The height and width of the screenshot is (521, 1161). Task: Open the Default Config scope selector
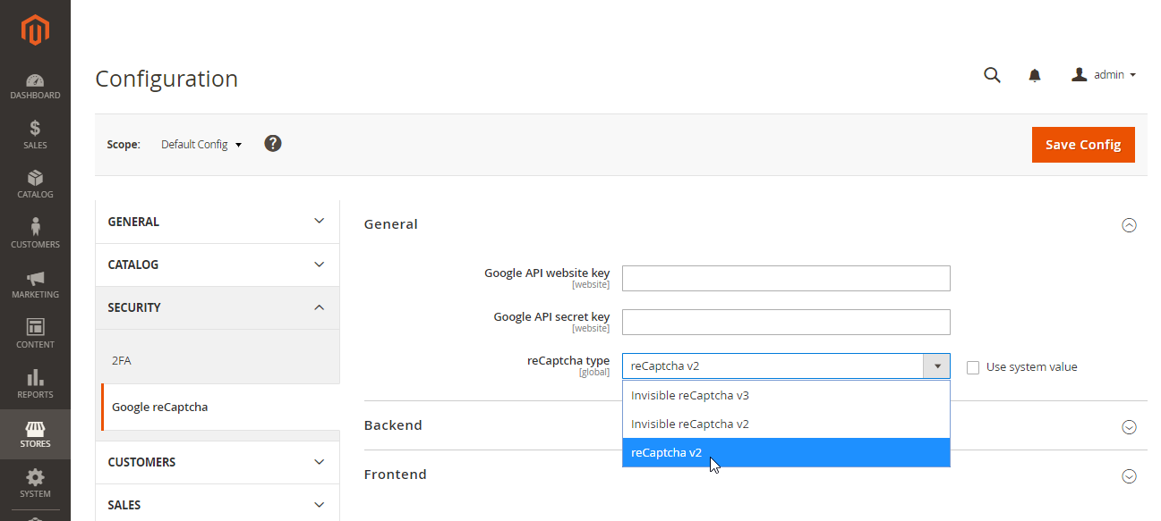coord(201,145)
